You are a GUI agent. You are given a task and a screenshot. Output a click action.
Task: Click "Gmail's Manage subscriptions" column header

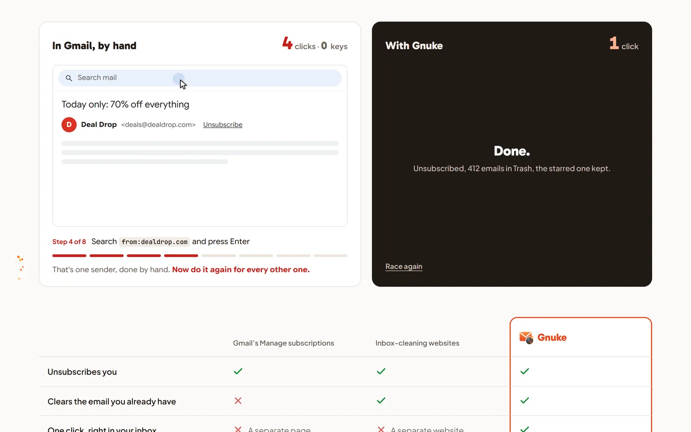pyautogui.click(x=283, y=343)
